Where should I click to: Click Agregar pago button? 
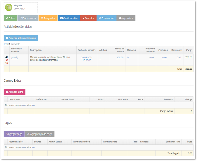(14, 134)
